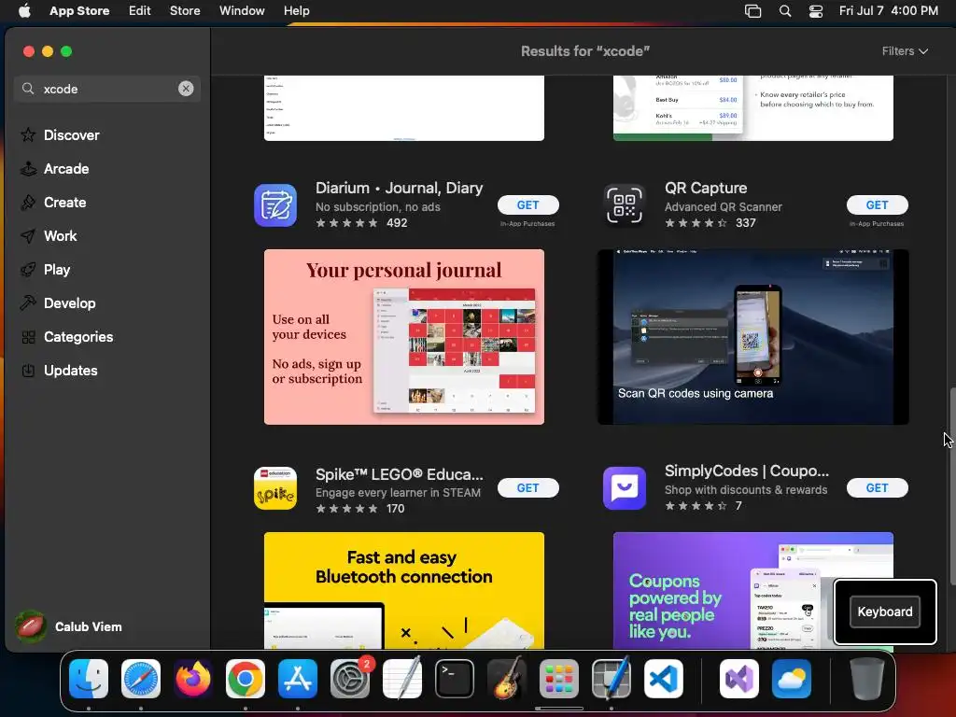Viewport: 956px width, 717px height.
Task: Open the Fast and easy Bluetooth screenshot
Action: pyautogui.click(x=404, y=590)
